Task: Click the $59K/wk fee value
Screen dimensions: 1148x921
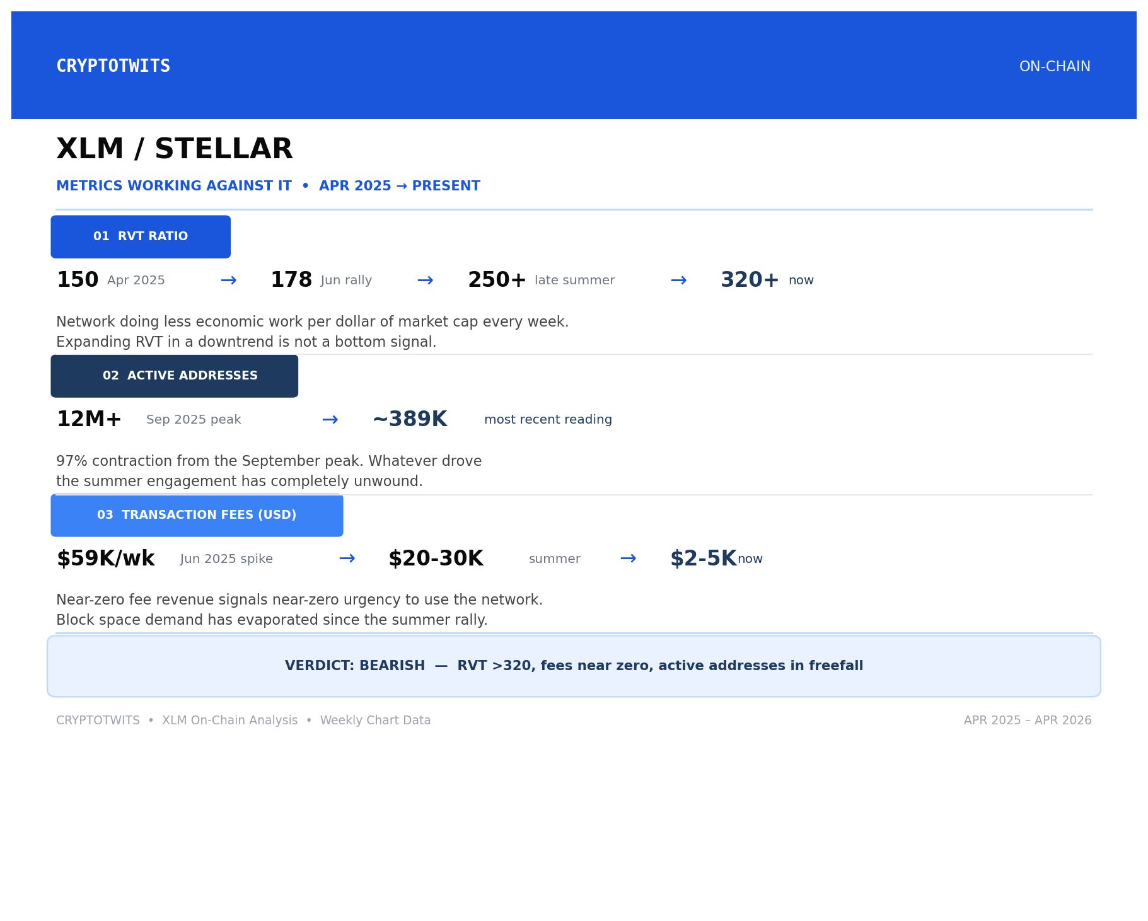Action: (x=105, y=559)
